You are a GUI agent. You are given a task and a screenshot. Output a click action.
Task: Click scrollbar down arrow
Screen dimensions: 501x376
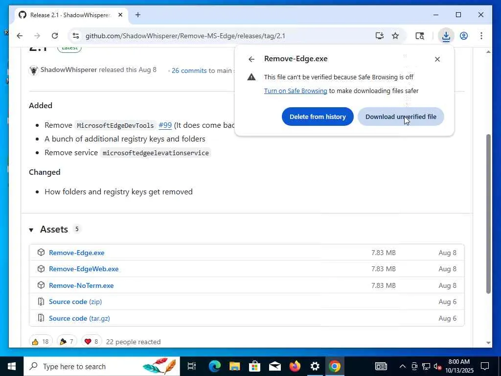488,343
